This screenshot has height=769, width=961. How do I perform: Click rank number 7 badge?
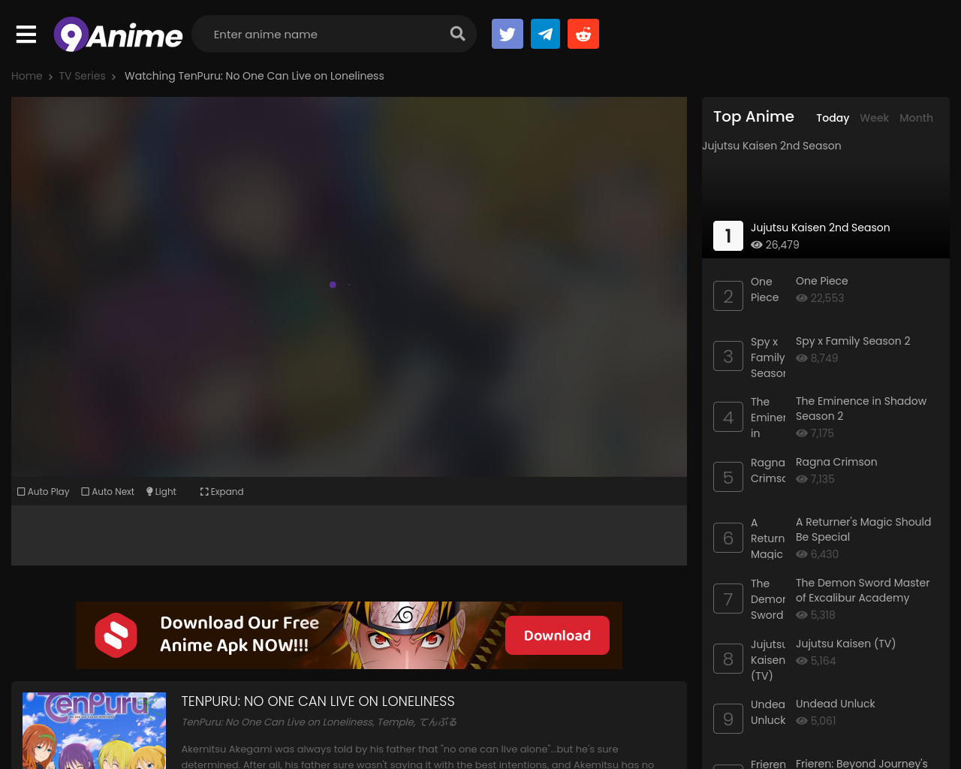tap(728, 599)
